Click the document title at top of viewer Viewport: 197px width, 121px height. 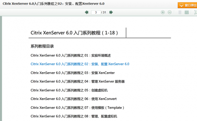coord(54,4)
